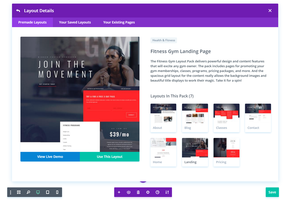Select the Contact layout thumbnail
This screenshot has width=290, height=203.
click(x=258, y=118)
